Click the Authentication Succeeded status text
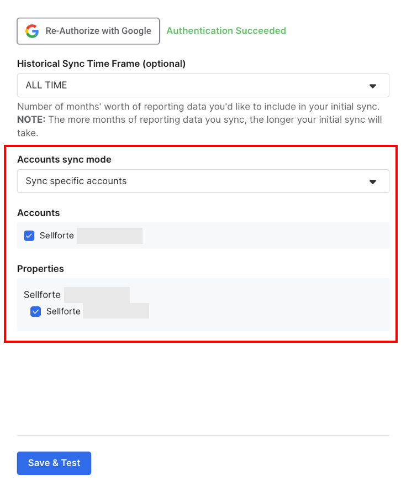The width and height of the screenshot is (401, 480). click(x=226, y=31)
